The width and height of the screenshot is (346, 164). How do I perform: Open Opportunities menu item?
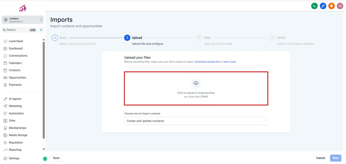pyautogui.click(x=18, y=78)
